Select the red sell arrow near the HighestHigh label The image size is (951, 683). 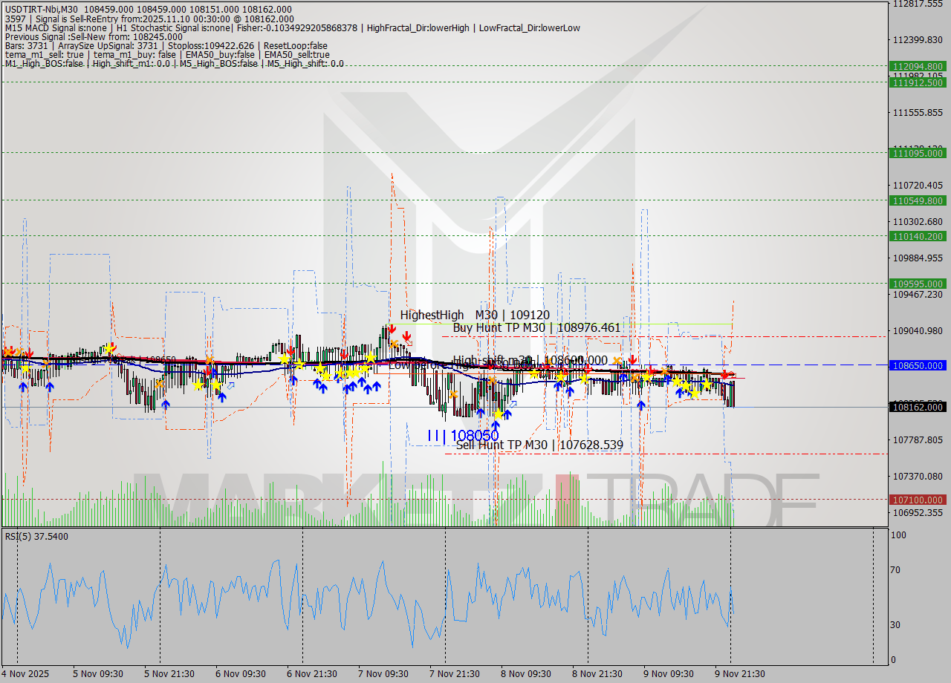392,329
